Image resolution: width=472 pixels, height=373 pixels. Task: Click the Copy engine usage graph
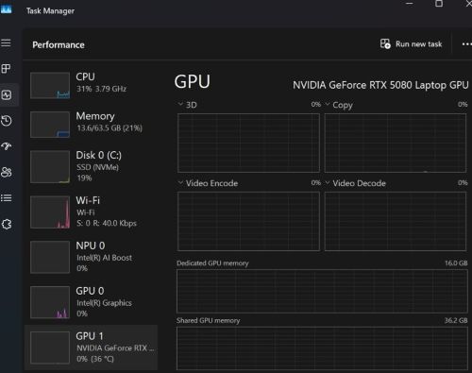pyautogui.click(x=396, y=143)
